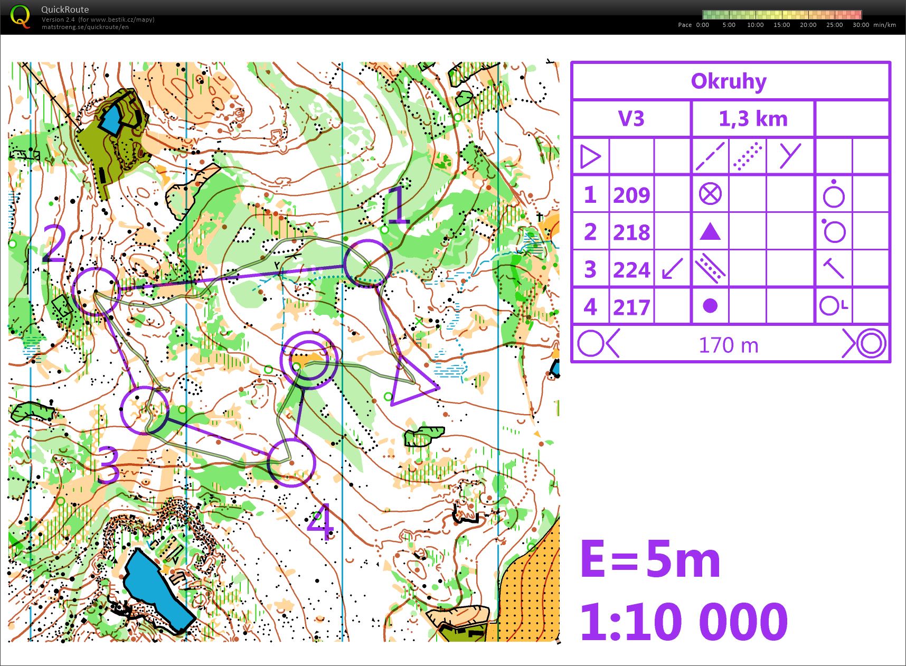Select the black triangle symbol in row 218
This screenshot has width=906, height=666.
click(x=710, y=232)
